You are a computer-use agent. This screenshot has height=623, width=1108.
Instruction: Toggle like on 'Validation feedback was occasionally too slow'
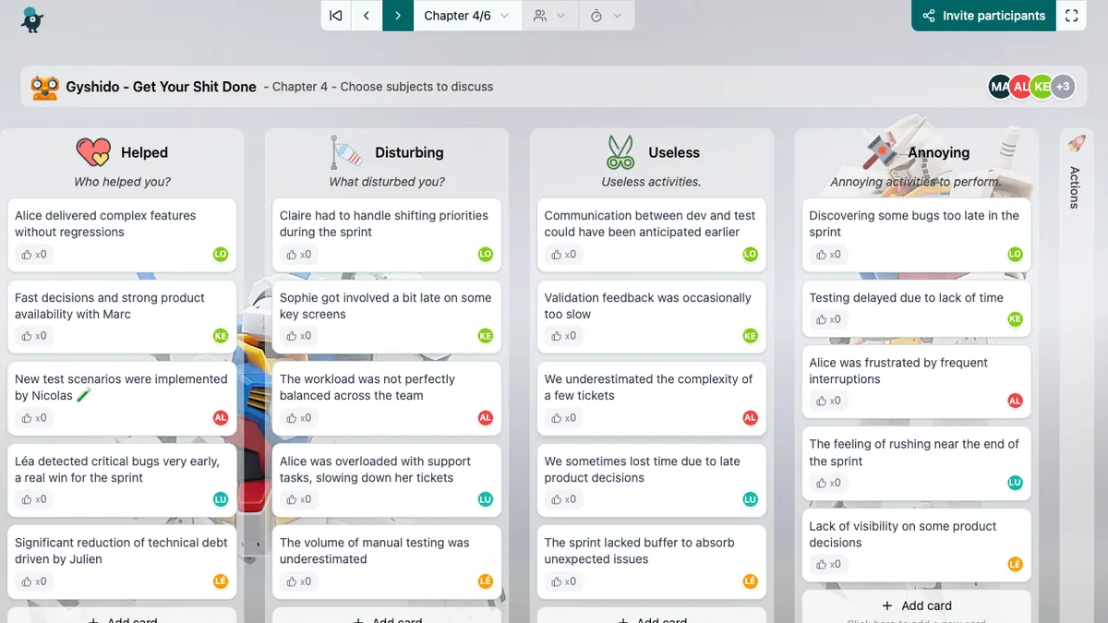(563, 336)
